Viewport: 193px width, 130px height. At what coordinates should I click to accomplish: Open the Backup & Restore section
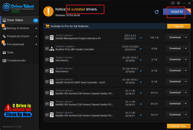tap(20, 28)
